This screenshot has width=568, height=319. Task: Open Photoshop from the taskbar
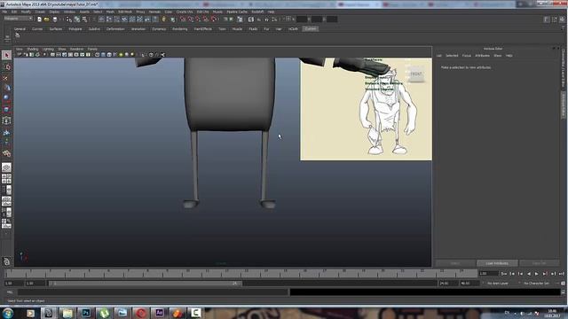coord(85,313)
